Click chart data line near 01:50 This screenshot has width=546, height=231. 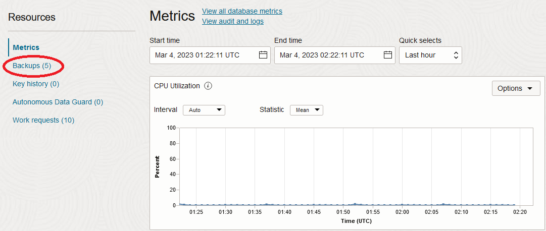tap(343, 205)
